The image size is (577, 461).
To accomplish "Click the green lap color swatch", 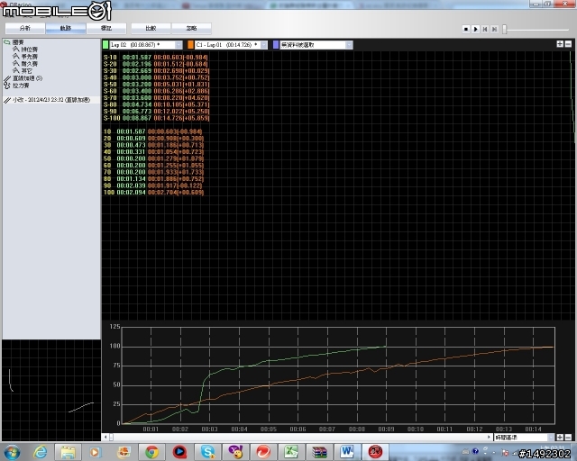I will point(105,45).
